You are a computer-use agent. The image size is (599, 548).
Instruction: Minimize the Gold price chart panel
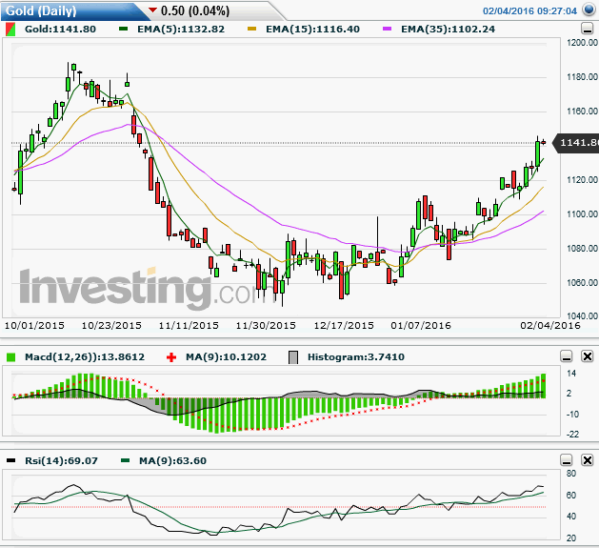[587, 29]
